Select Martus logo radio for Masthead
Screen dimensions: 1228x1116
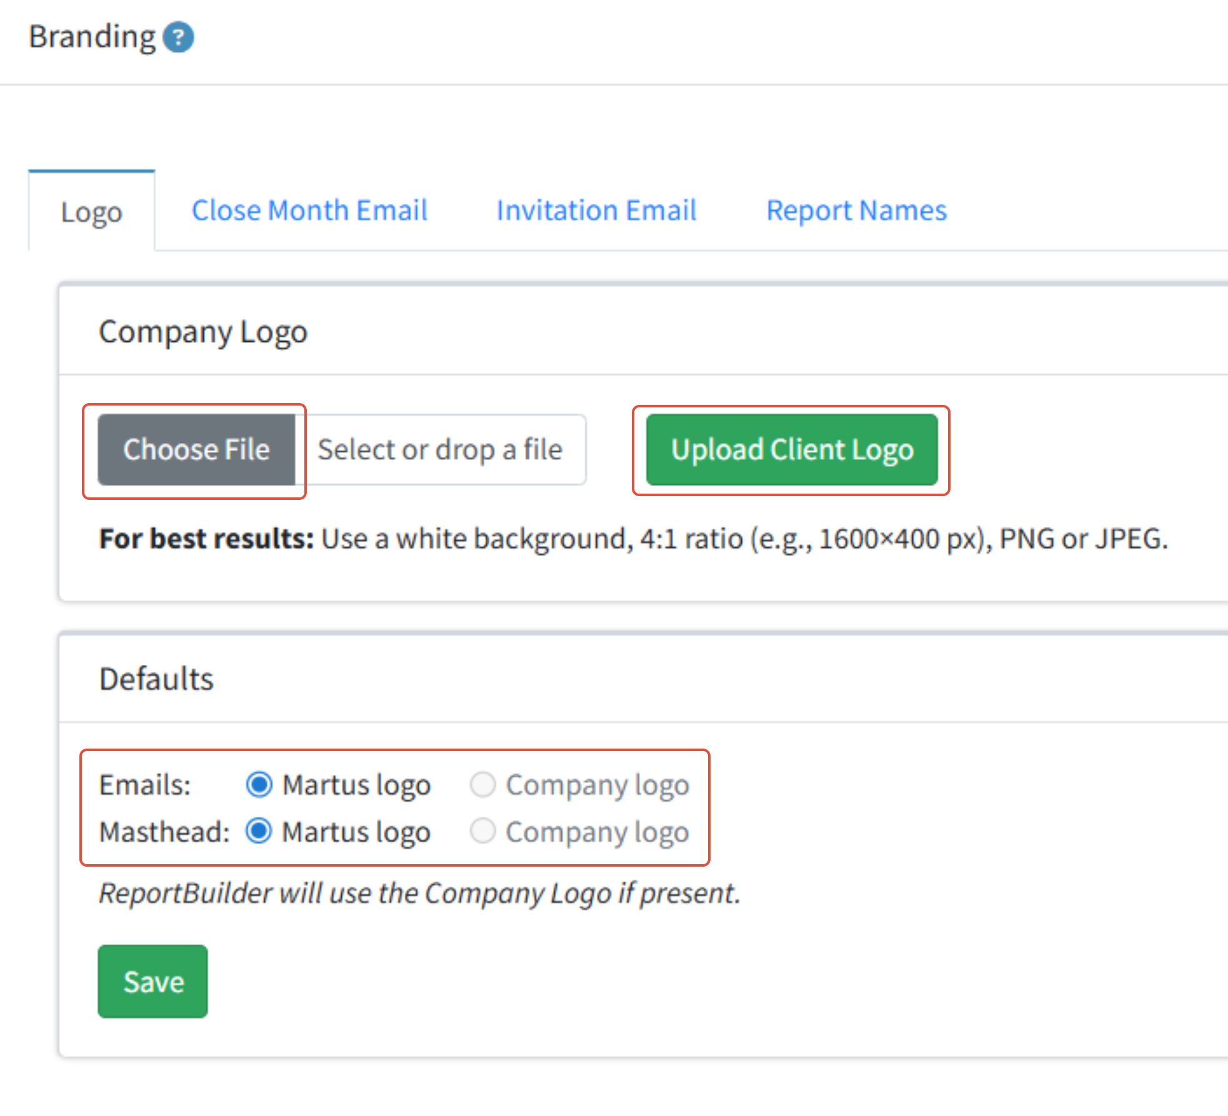(x=259, y=831)
